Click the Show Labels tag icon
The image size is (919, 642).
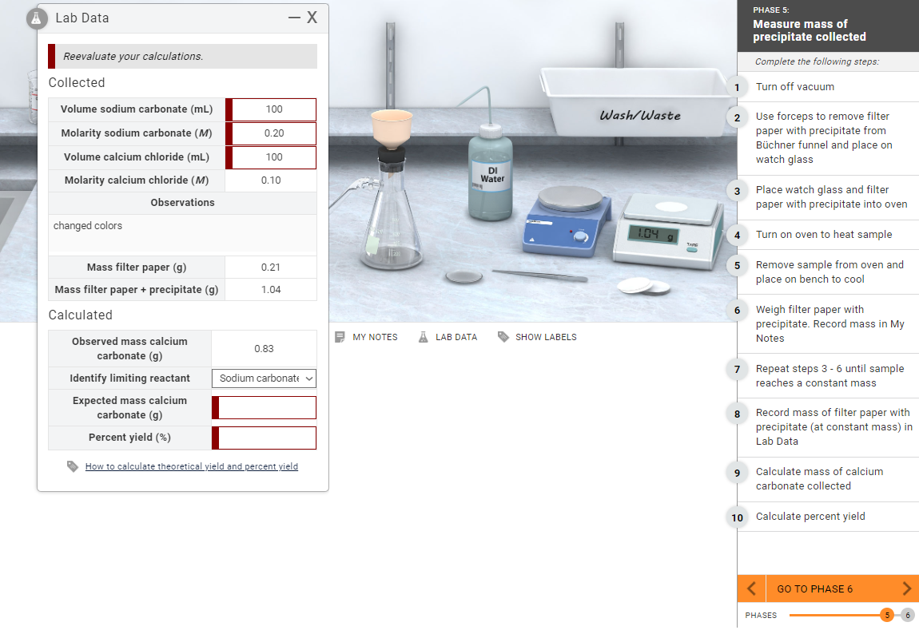pos(503,337)
